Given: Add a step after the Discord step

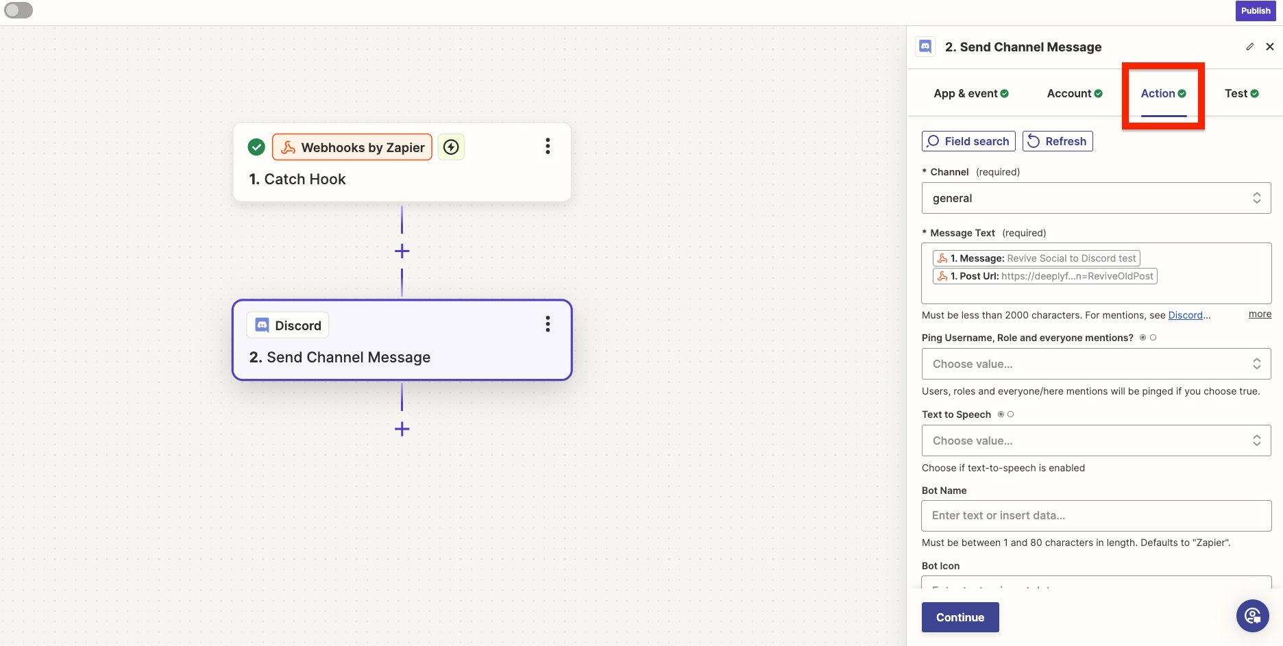Looking at the screenshot, I should click(x=402, y=430).
